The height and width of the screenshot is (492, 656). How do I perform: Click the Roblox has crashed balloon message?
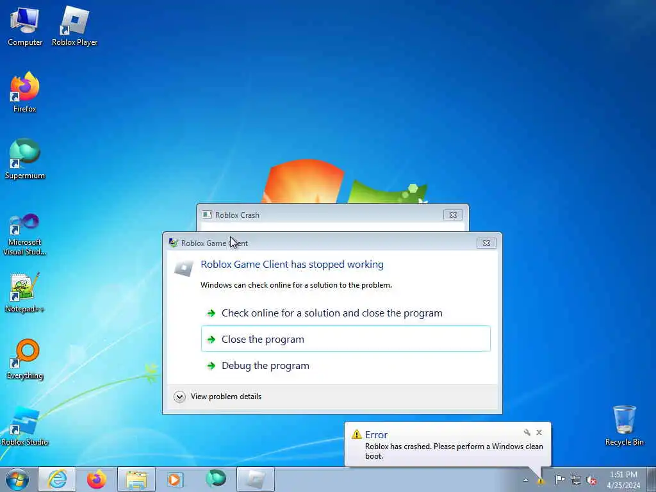pyautogui.click(x=454, y=451)
